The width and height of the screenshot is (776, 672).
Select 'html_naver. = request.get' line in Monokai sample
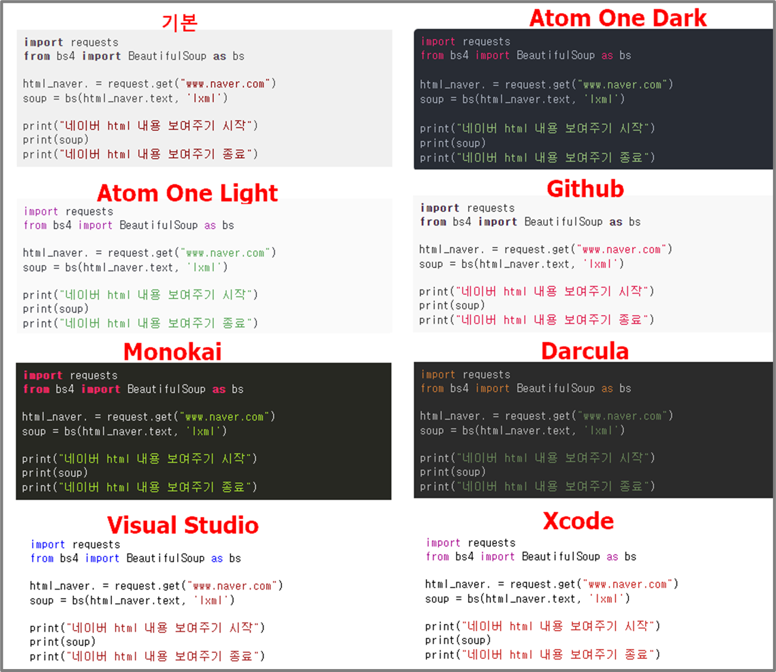pyautogui.click(x=149, y=417)
